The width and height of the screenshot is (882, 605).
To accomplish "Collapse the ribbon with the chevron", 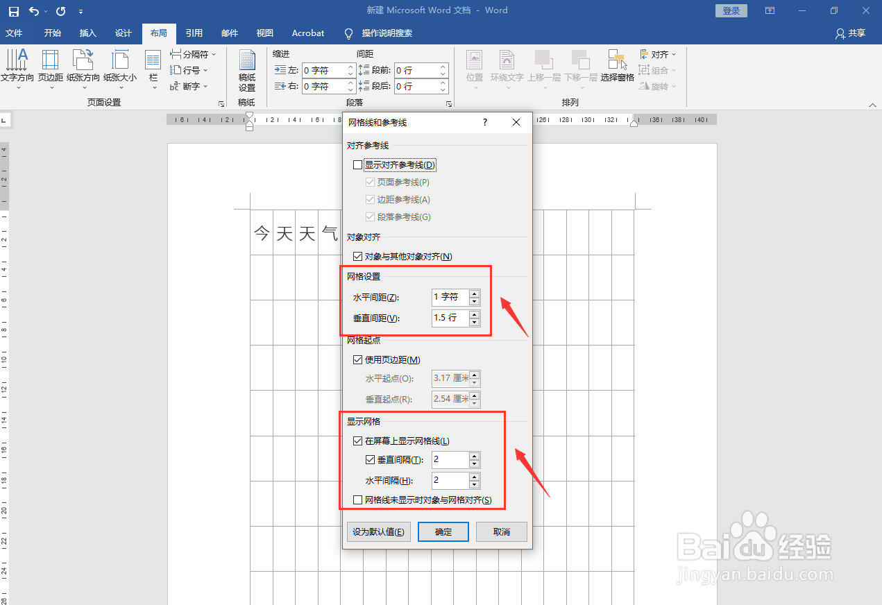I will (x=873, y=105).
